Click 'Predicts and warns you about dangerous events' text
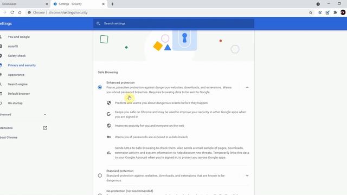 pos(161,103)
